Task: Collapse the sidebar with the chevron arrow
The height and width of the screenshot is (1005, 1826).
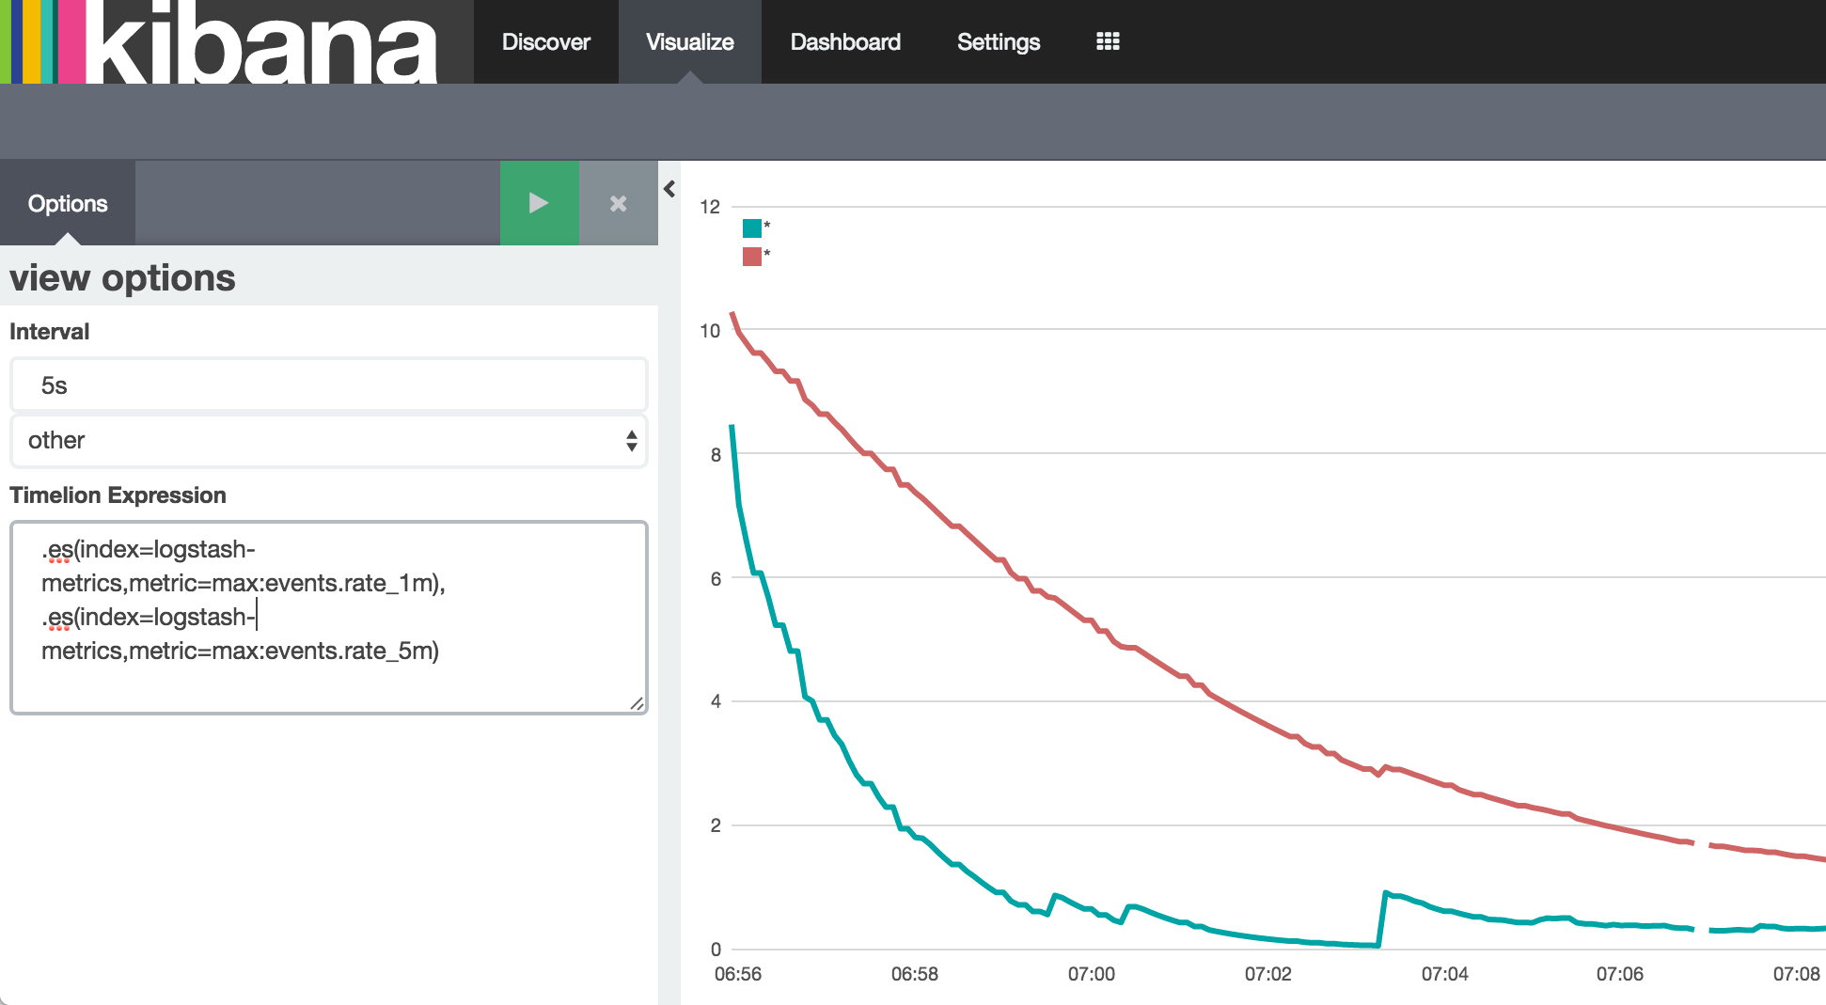Action: tap(669, 189)
